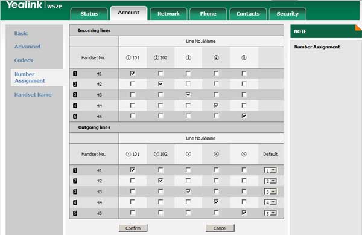This screenshot has width=362, height=235.
Task: Click the orange corner icon on NOTE panel
Action: 358,28
